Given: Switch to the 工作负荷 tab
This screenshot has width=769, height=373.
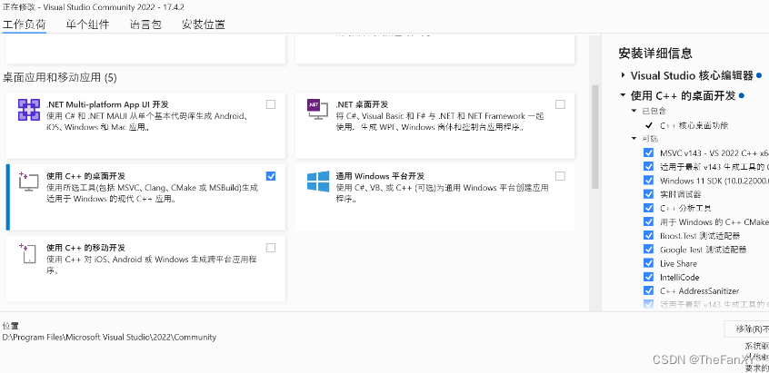Looking at the screenshot, I should pos(24,25).
